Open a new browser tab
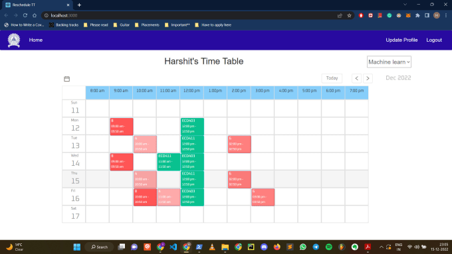The width and height of the screenshot is (452, 254). pos(79,5)
